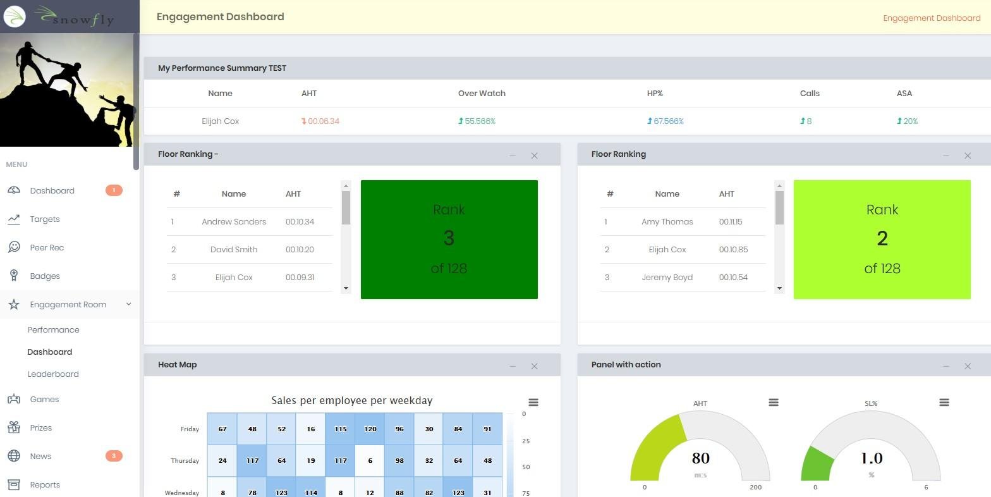This screenshot has width=991, height=497.
Task: Click the Games controller icon
Action: [x=14, y=399]
